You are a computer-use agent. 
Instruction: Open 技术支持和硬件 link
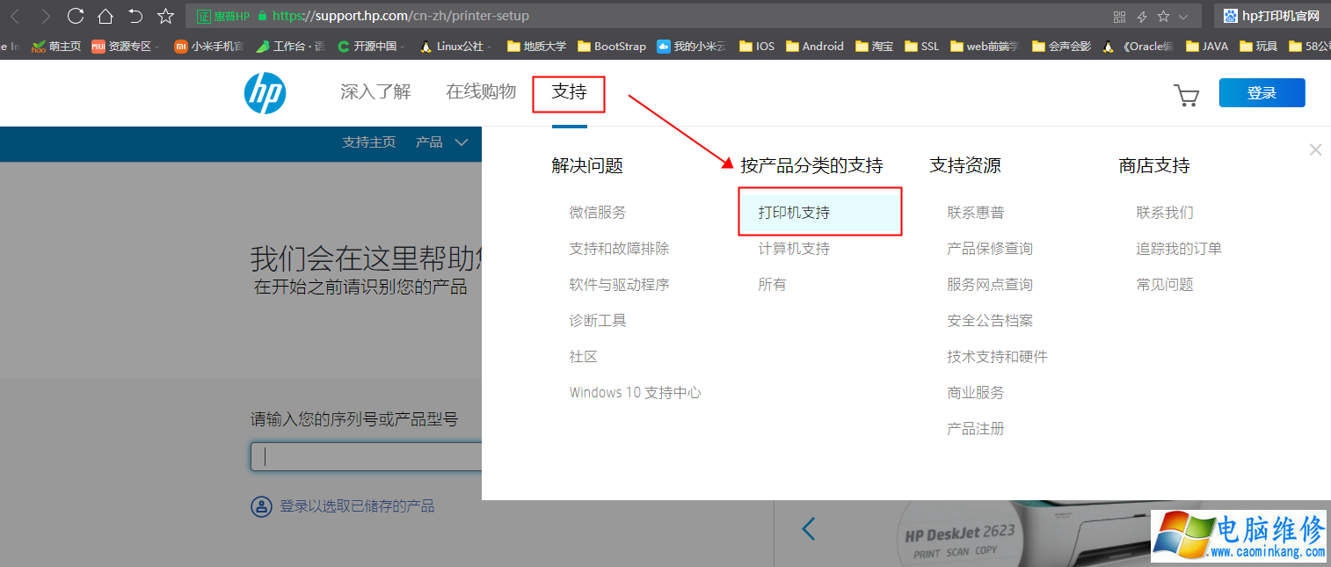(997, 357)
